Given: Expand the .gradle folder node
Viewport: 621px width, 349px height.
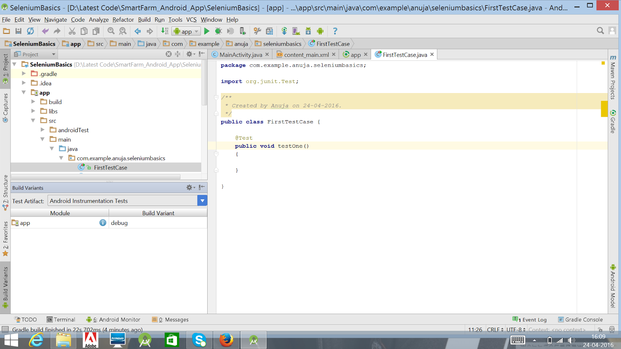Looking at the screenshot, I should click(24, 74).
